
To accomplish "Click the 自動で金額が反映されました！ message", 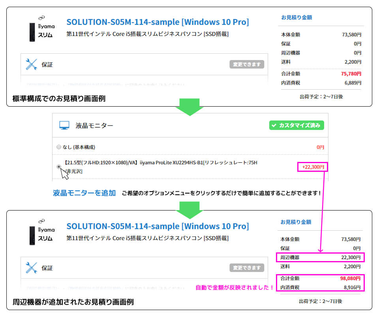I will click(x=235, y=288).
